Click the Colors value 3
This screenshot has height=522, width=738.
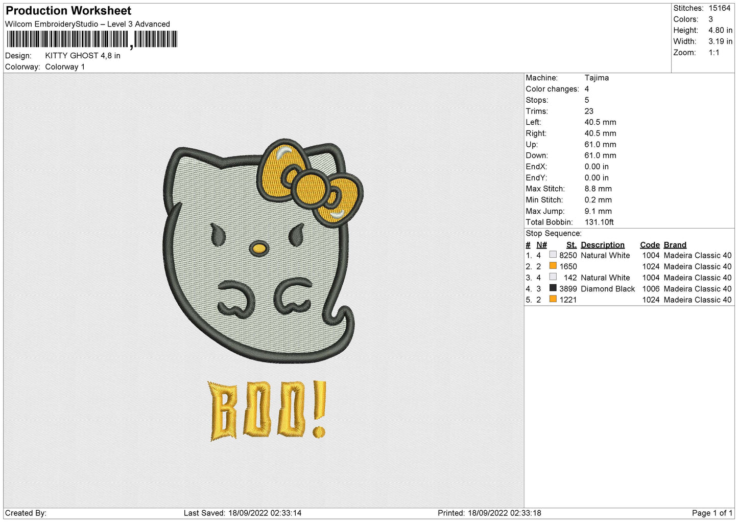tap(710, 19)
